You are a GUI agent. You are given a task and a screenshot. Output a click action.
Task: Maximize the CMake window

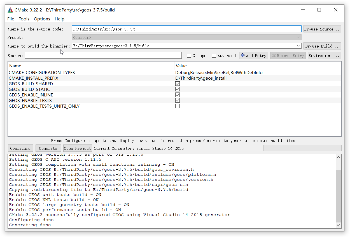click(x=319, y=10)
